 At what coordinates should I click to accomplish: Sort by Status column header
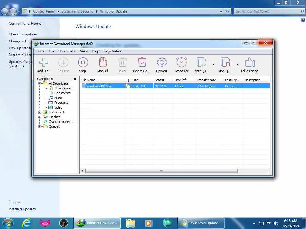(x=163, y=80)
